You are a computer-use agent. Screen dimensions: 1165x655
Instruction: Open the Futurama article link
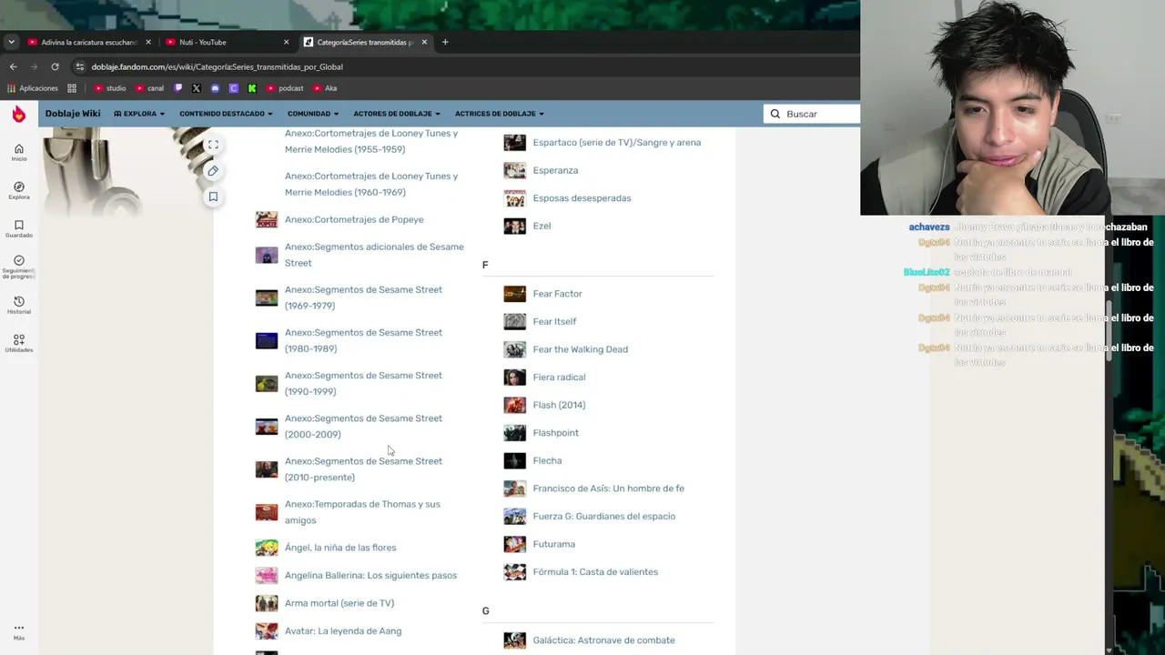coord(553,544)
